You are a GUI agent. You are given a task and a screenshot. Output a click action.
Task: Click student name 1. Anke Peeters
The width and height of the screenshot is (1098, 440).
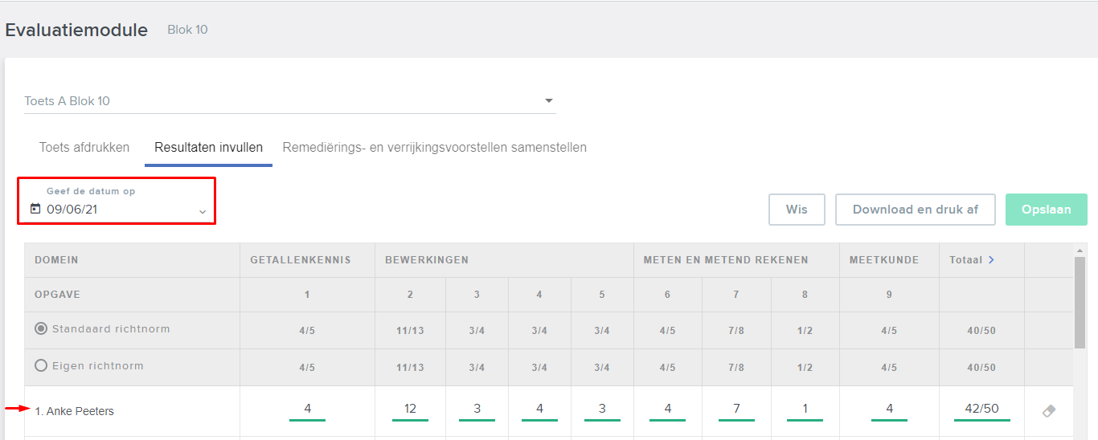(75, 411)
